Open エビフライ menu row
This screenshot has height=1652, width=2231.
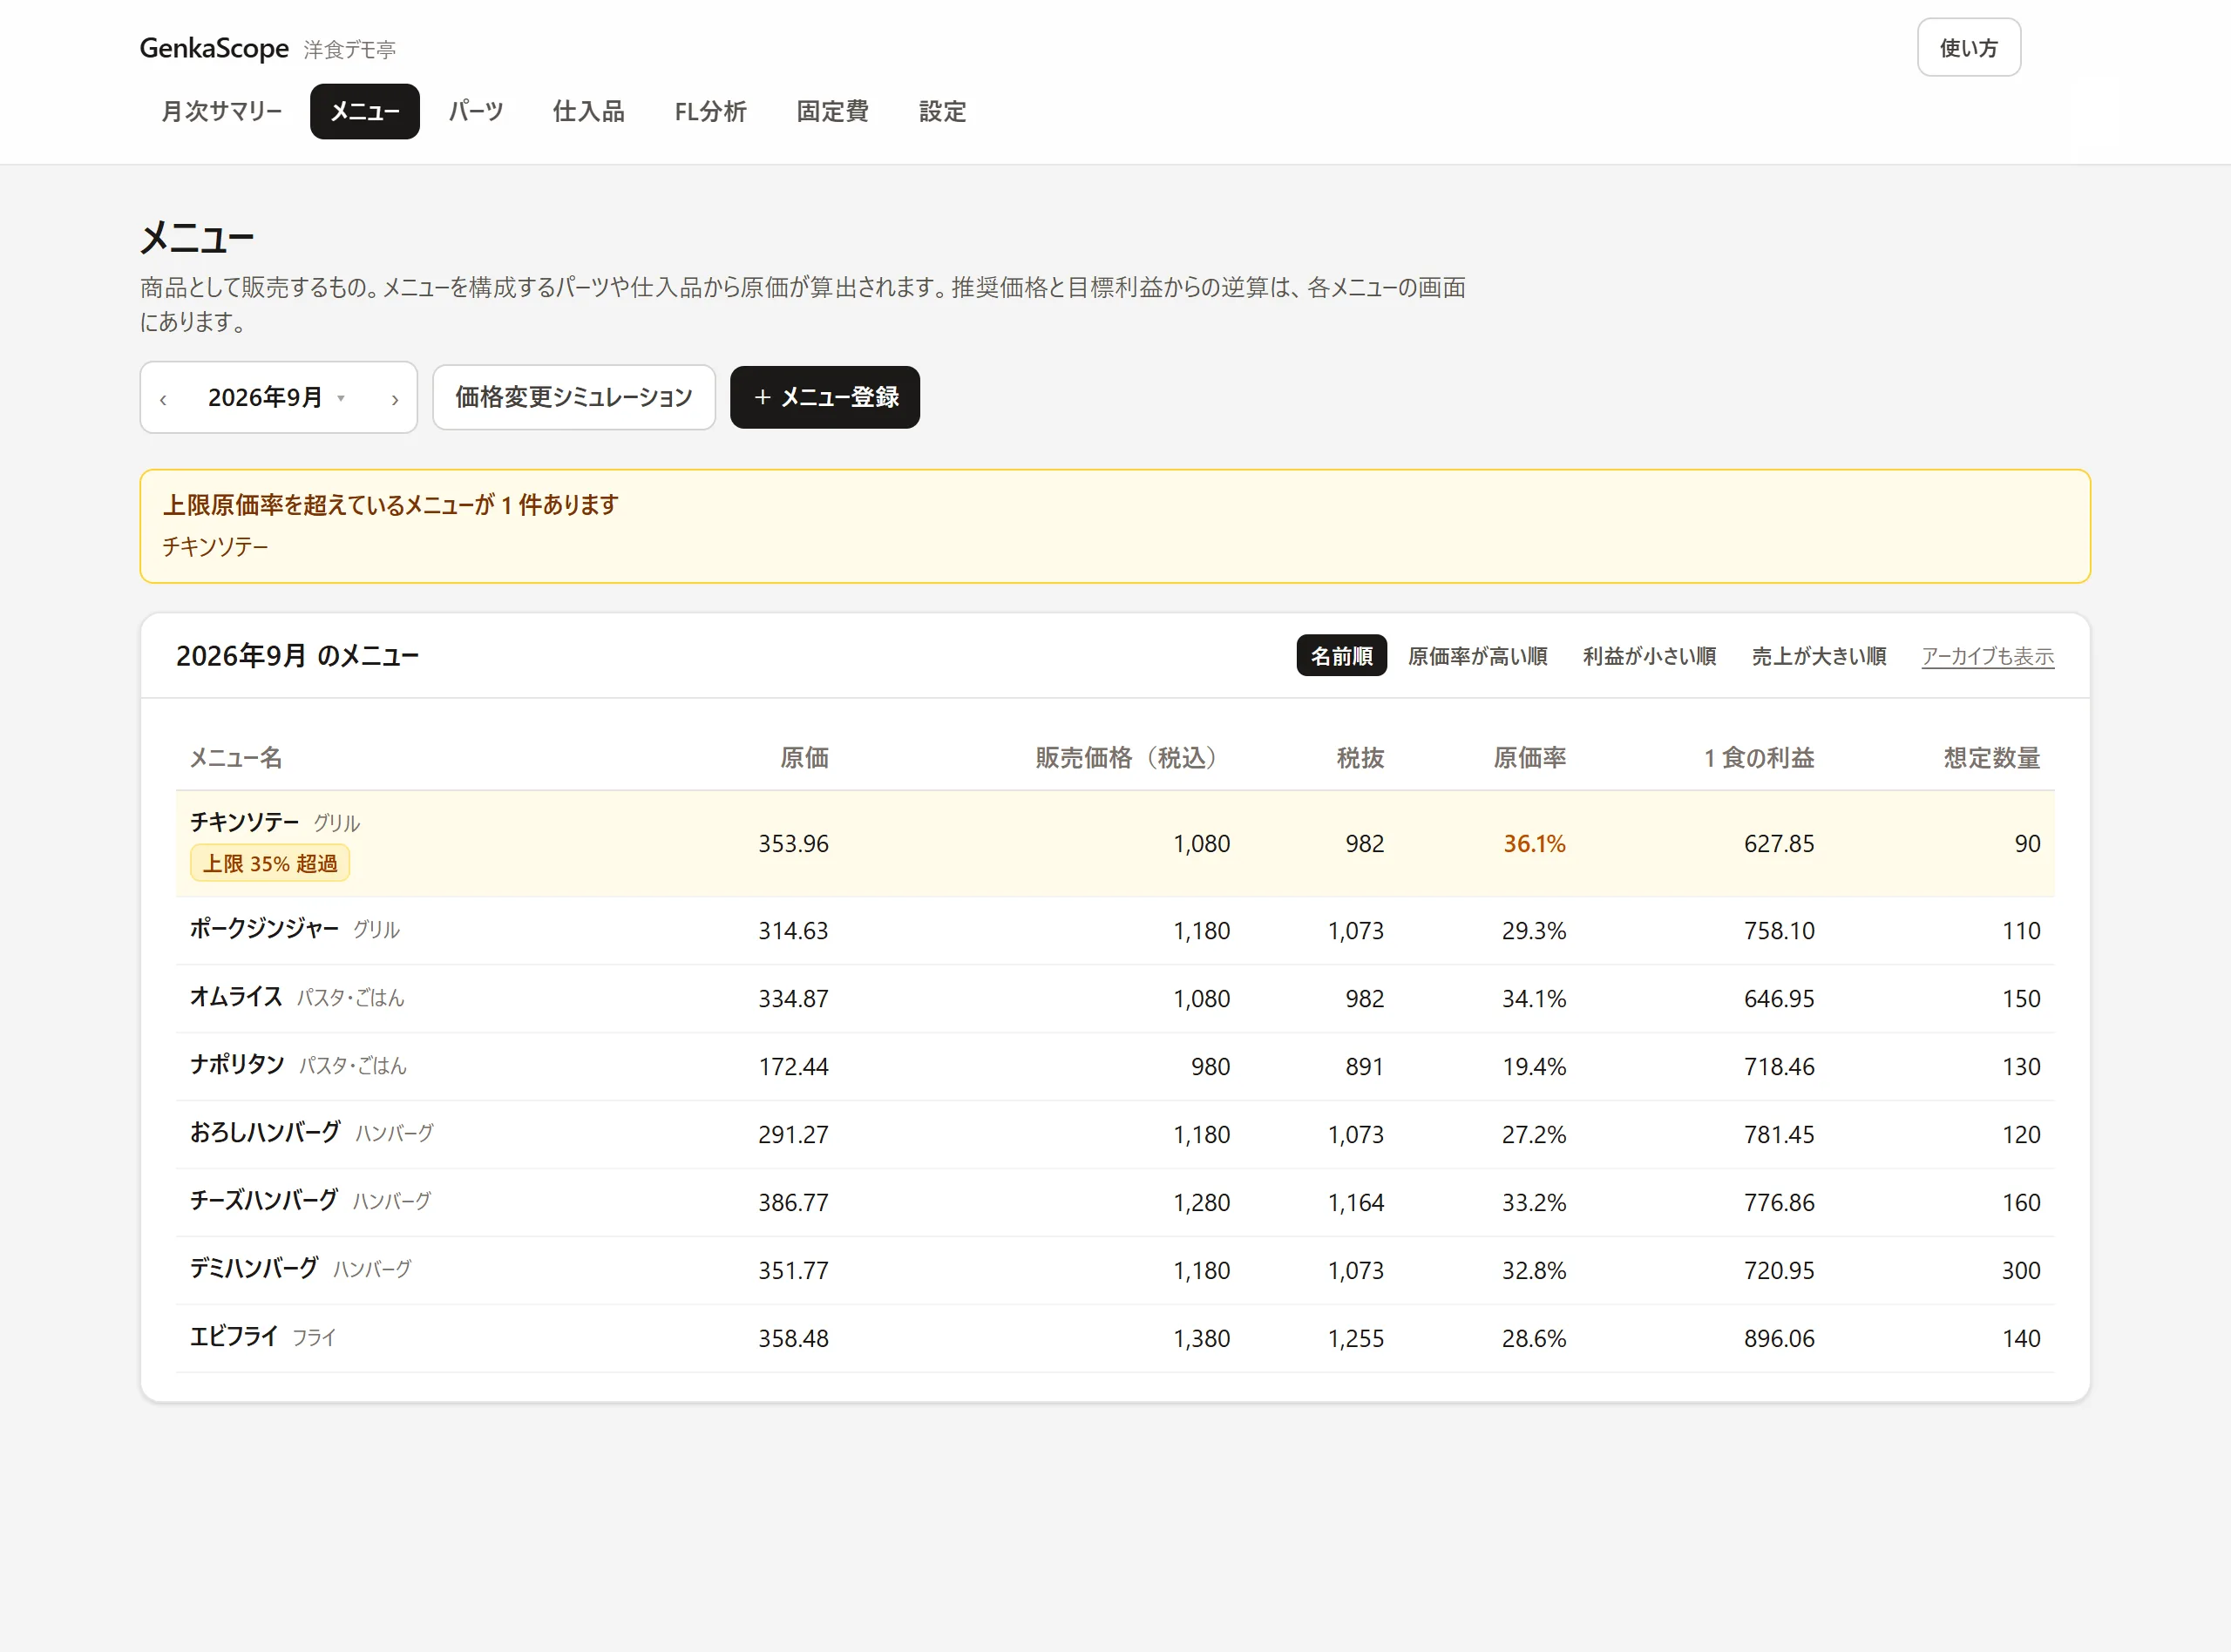(1115, 1338)
